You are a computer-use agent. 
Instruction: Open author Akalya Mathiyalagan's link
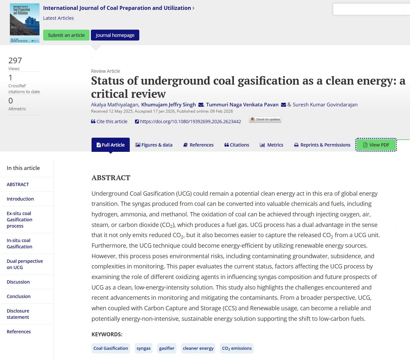tap(115, 105)
